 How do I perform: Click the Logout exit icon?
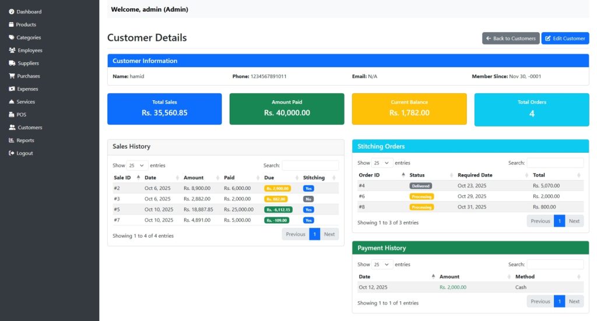pyautogui.click(x=11, y=153)
